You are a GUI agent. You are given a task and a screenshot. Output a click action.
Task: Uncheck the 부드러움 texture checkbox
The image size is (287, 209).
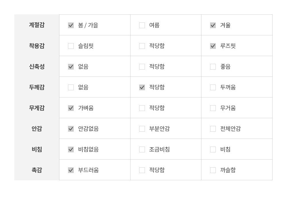pyautogui.click(x=71, y=170)
